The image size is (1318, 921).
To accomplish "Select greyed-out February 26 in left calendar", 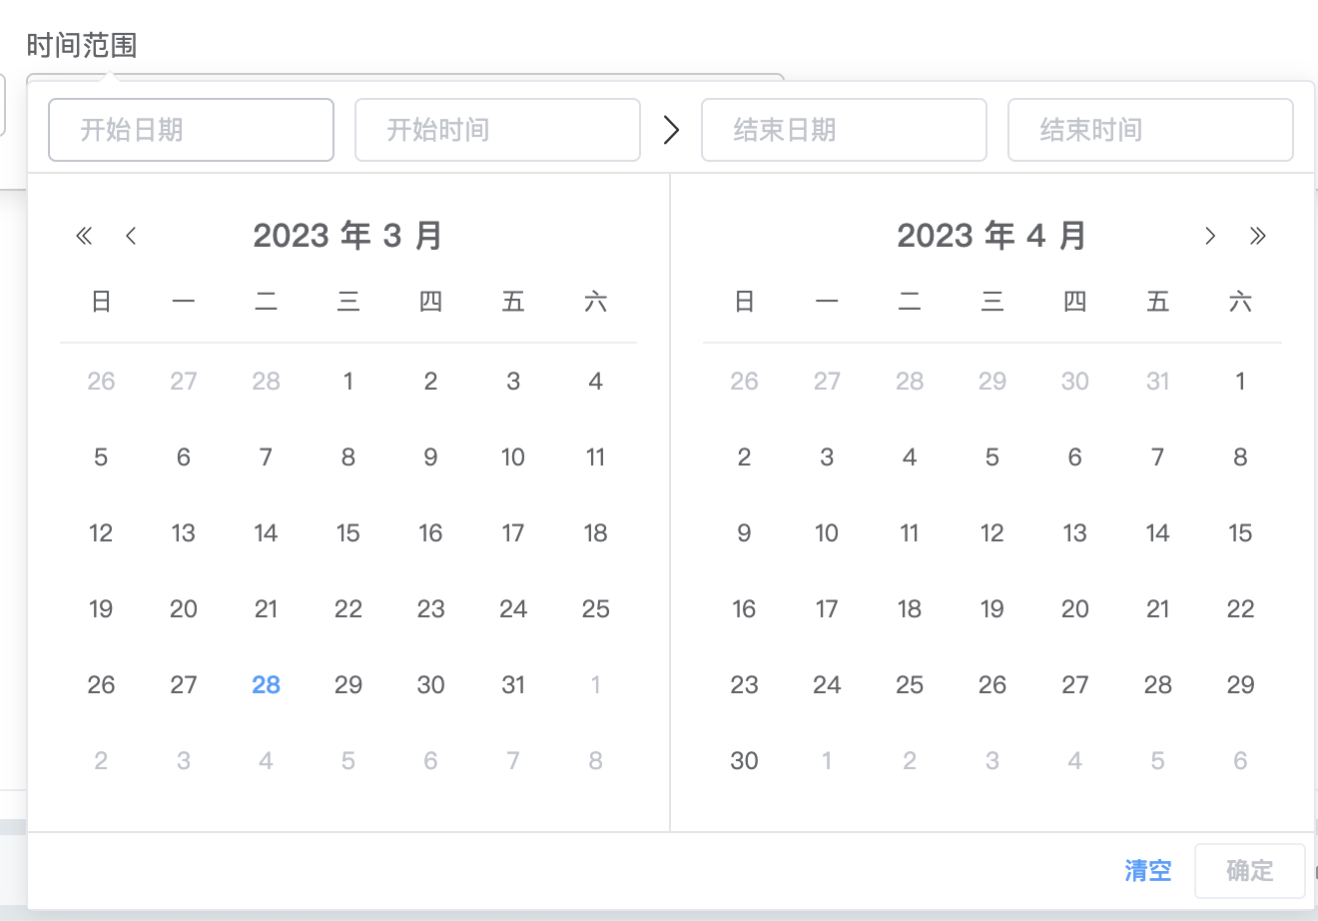I will point(101,381).
